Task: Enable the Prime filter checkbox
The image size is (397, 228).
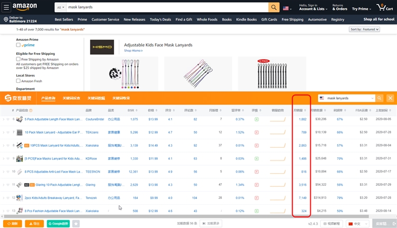Action: (x=19, y=45)
